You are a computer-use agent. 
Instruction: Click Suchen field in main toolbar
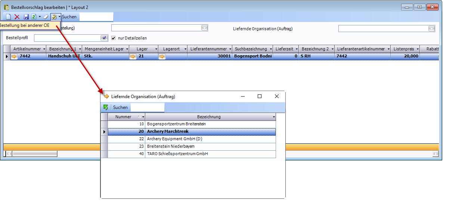[96, 17]
